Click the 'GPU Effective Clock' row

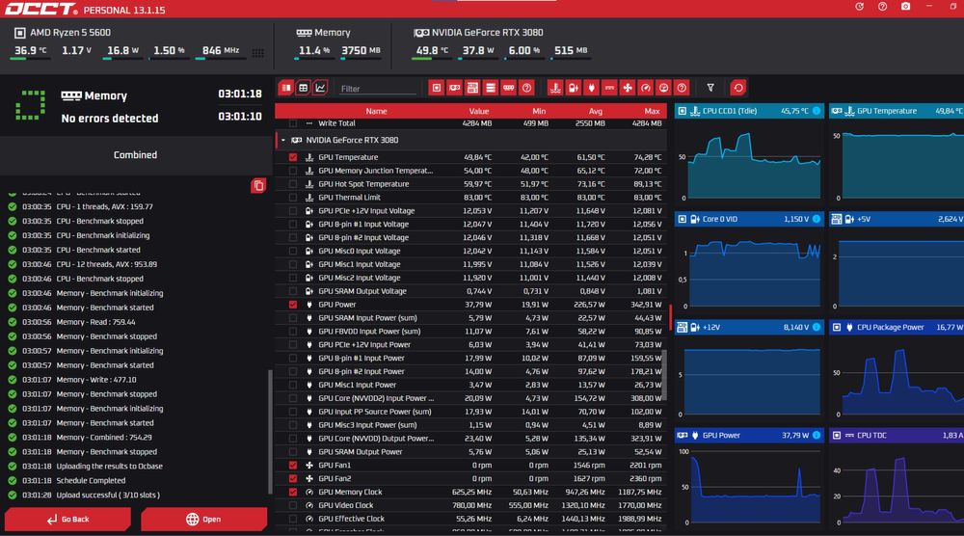(x=471, y=519)
